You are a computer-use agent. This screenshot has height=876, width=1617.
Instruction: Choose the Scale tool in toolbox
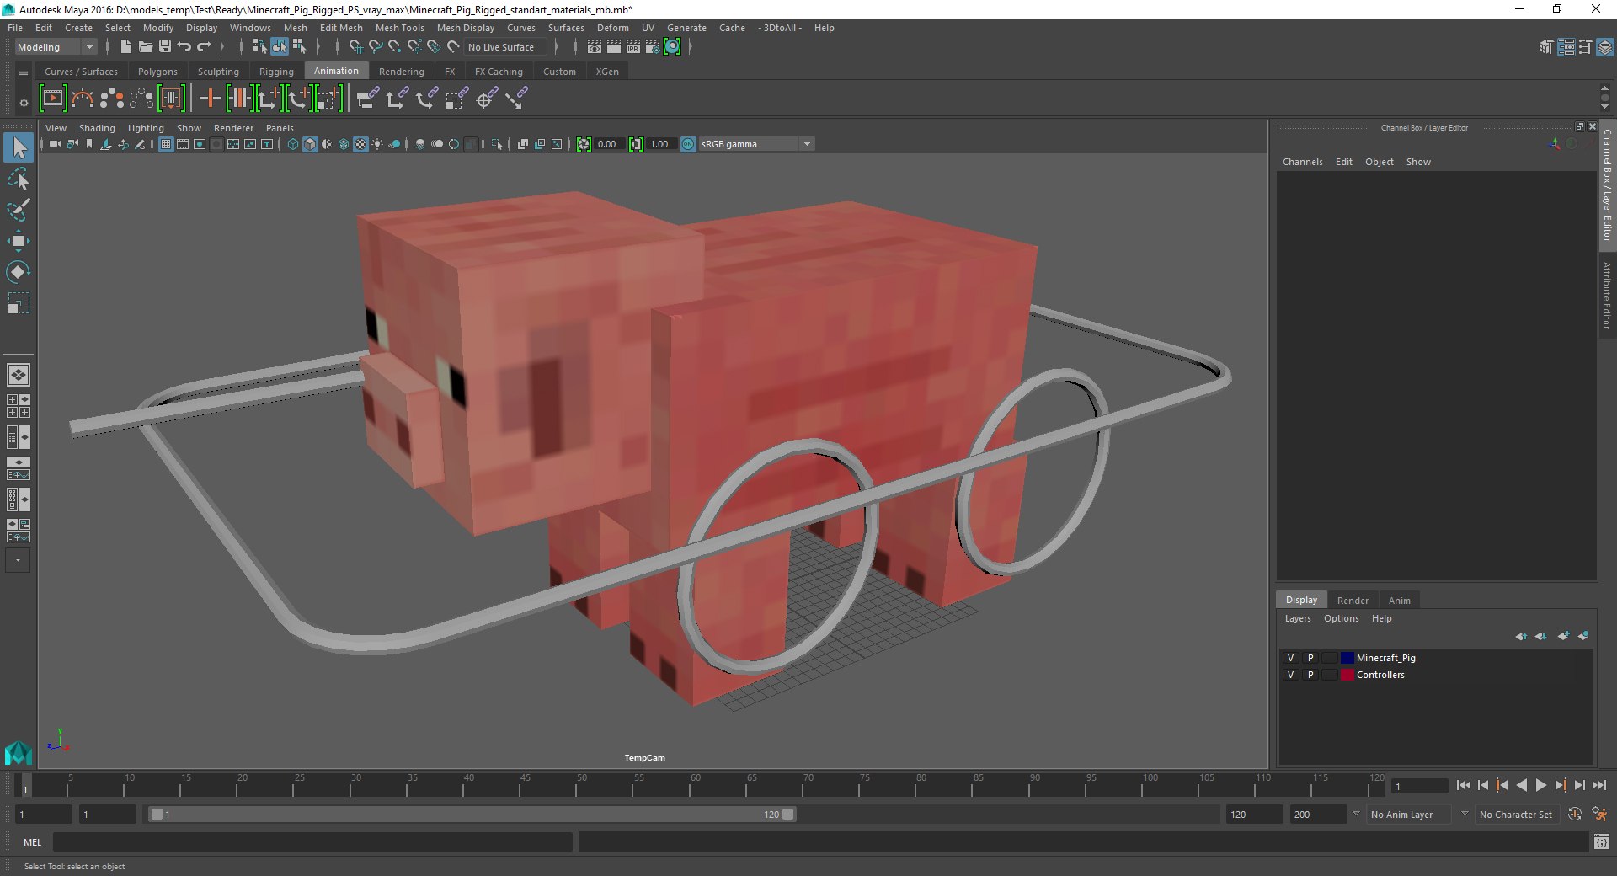point(19,303)
